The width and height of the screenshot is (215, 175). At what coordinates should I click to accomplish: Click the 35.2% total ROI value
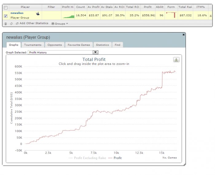[x=134, y=15]
